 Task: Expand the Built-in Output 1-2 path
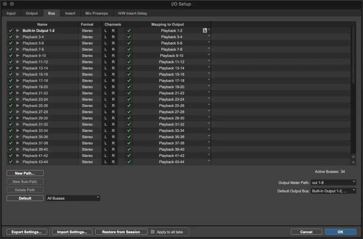(17, 30)
